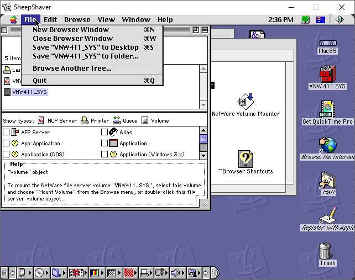This screenshot has width=355, height=280.
Task: Check the Alias checkbox
Action: 105,132
